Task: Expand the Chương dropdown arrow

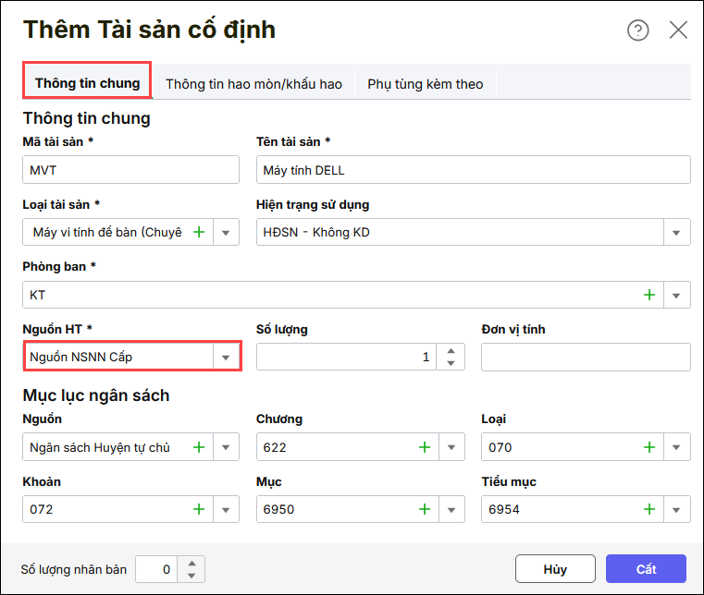Action: point(451,447)
